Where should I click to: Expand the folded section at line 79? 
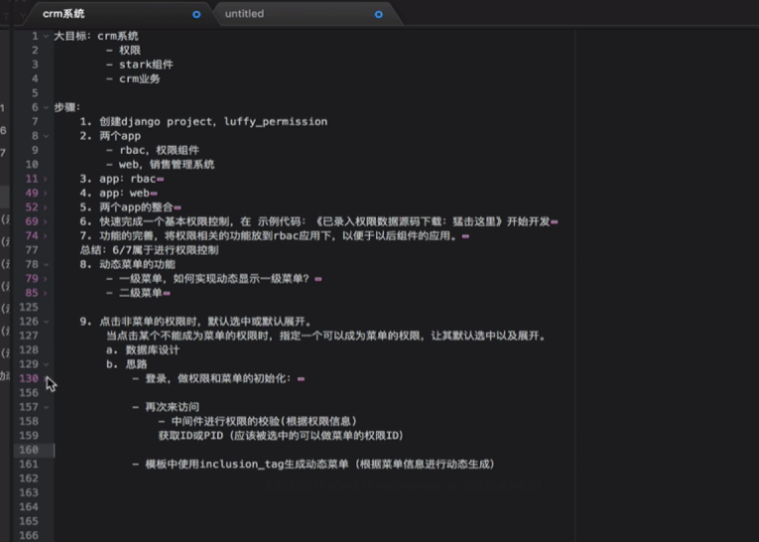46,279
